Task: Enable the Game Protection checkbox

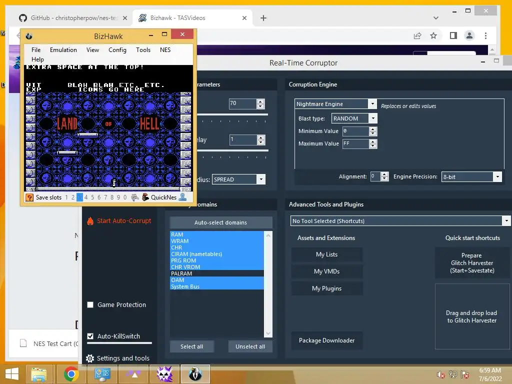Action: [x=90, y=304]
